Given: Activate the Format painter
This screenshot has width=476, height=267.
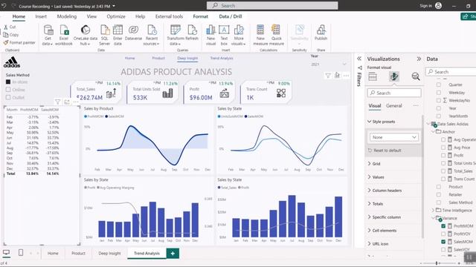Looking at the screenshot, I should pos(19,43).
